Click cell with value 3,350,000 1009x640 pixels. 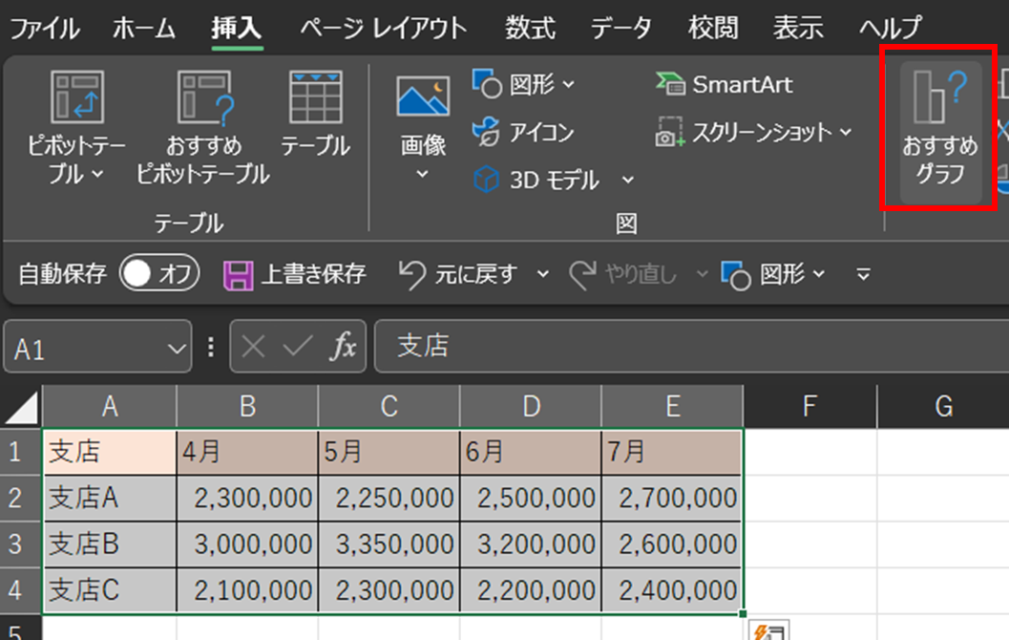389,544
